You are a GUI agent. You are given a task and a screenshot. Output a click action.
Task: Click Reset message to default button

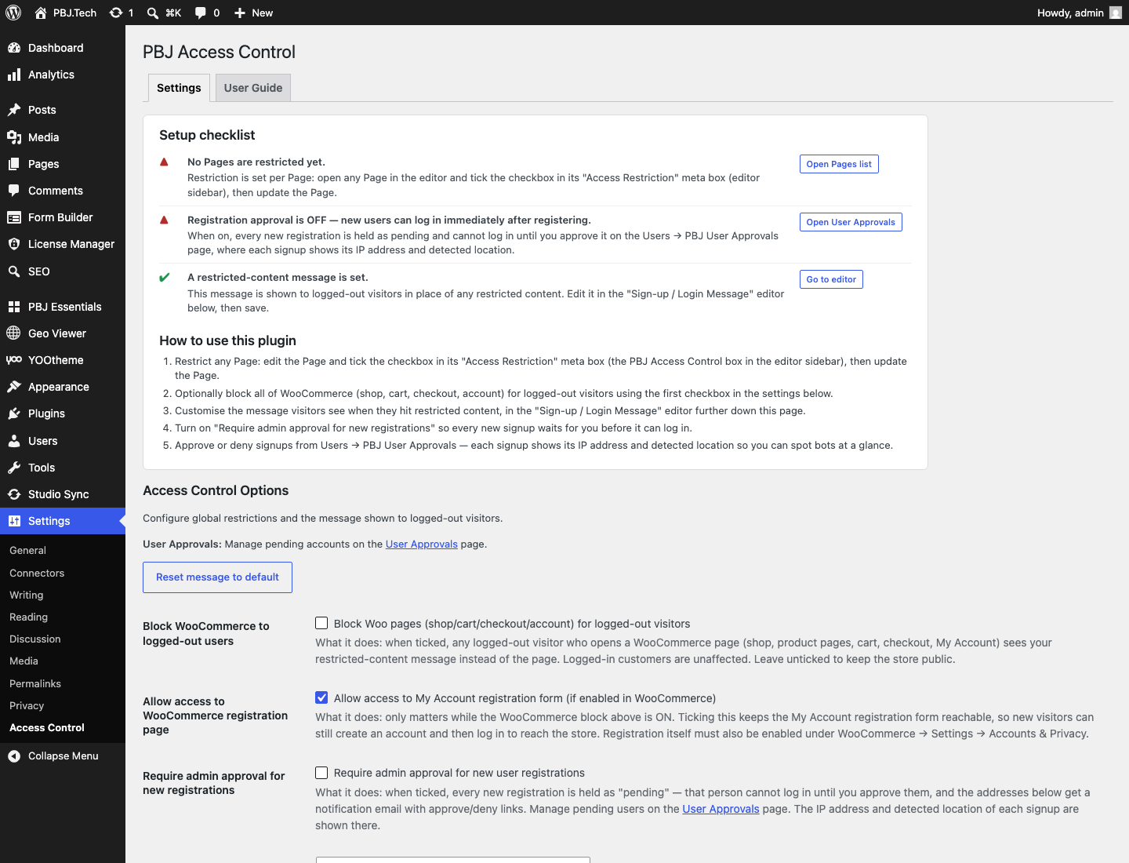point(217,577)
